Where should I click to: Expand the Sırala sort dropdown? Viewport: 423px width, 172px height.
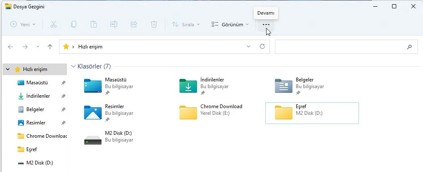coord(186,24)
